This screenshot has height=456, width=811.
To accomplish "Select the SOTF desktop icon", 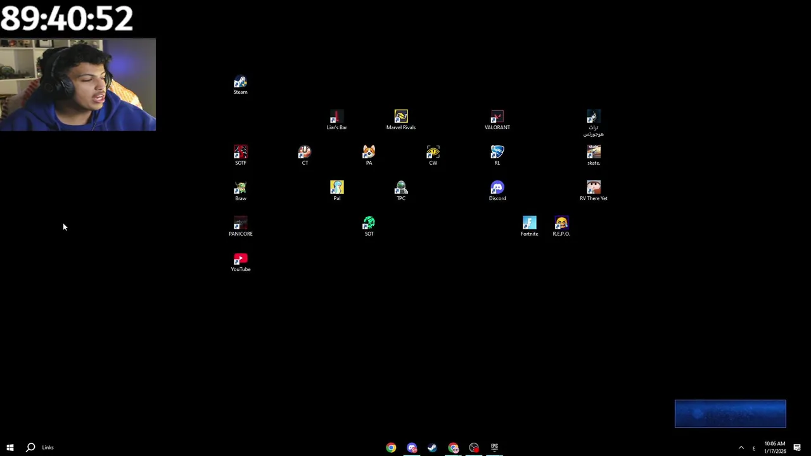I will tap(241, 156).
